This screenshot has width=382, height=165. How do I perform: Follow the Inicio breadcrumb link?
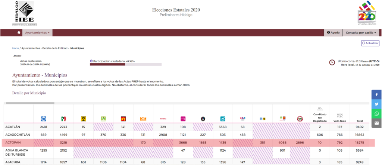click(15, 48)
